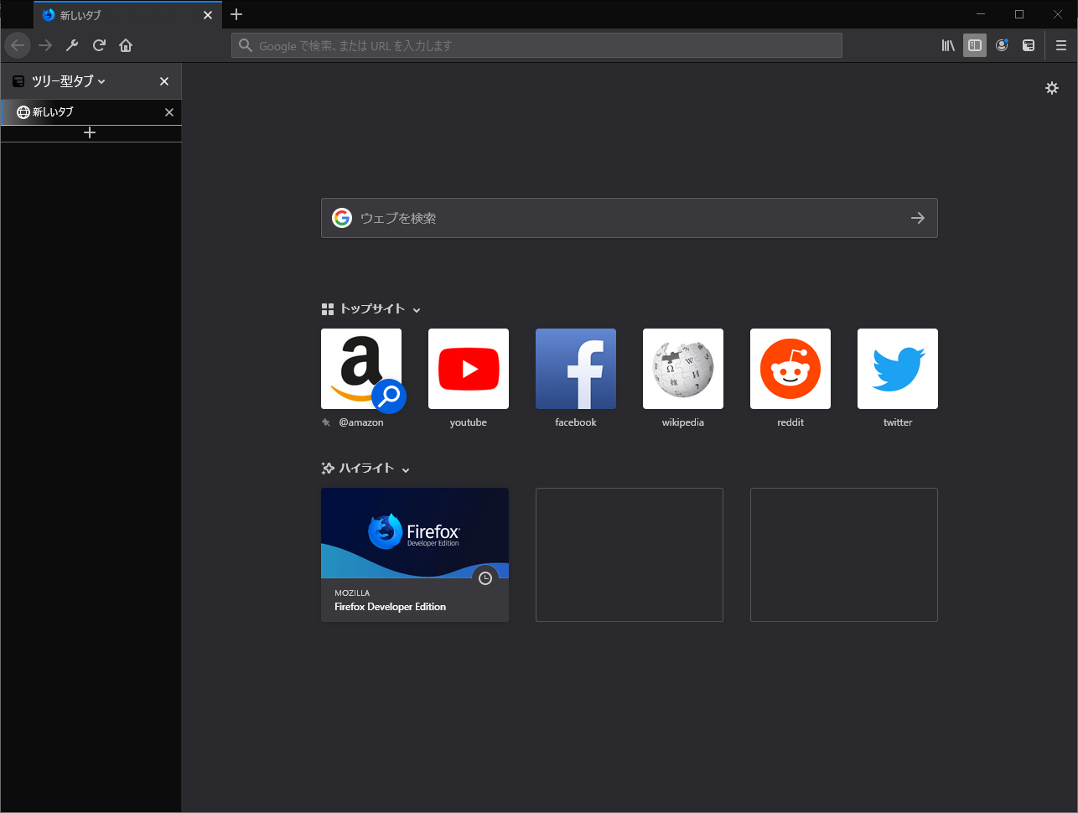Add new tab via sidebar plus bar
This screenshot has width=1078, height=813.
(x=91, y=133)
